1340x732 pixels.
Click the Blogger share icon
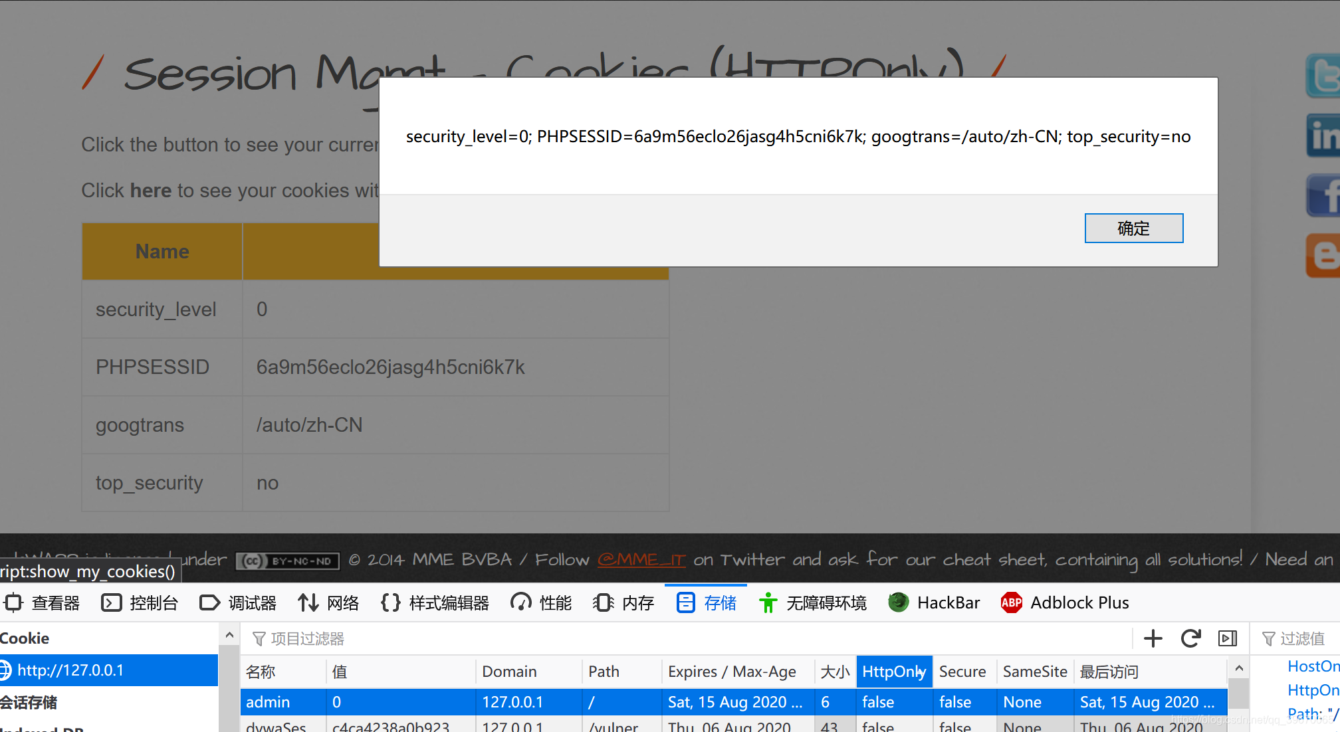(x=1323, y=256)
